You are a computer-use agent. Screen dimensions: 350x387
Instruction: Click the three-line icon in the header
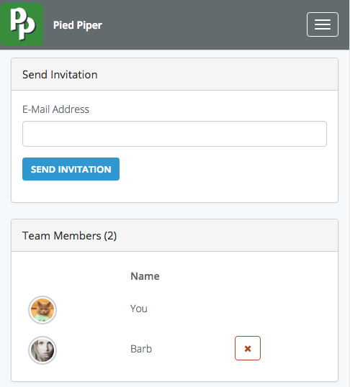click(323, 24)
